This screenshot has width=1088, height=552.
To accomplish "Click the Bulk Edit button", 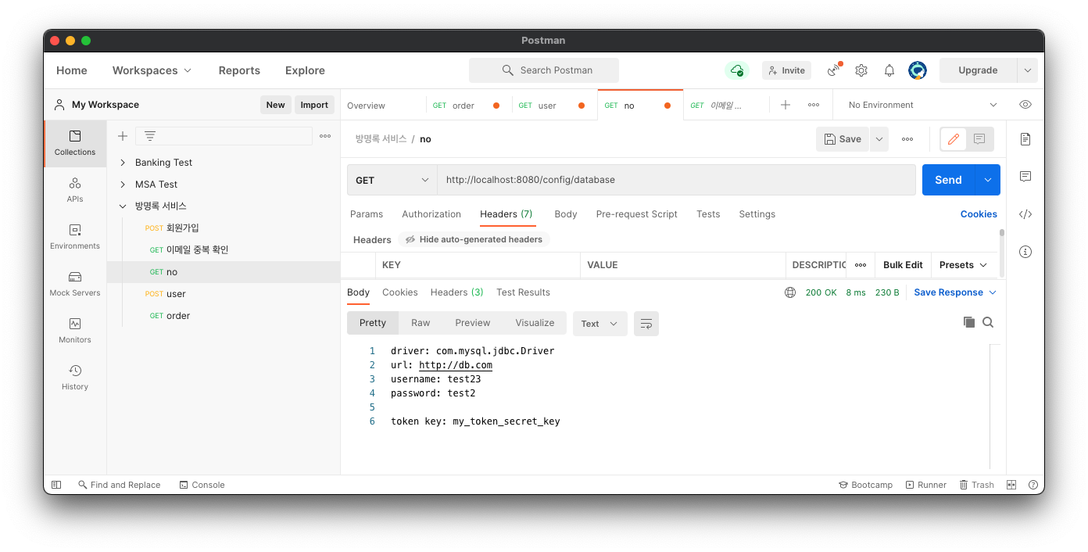I will pyautogui.click(x=903, y=265).
